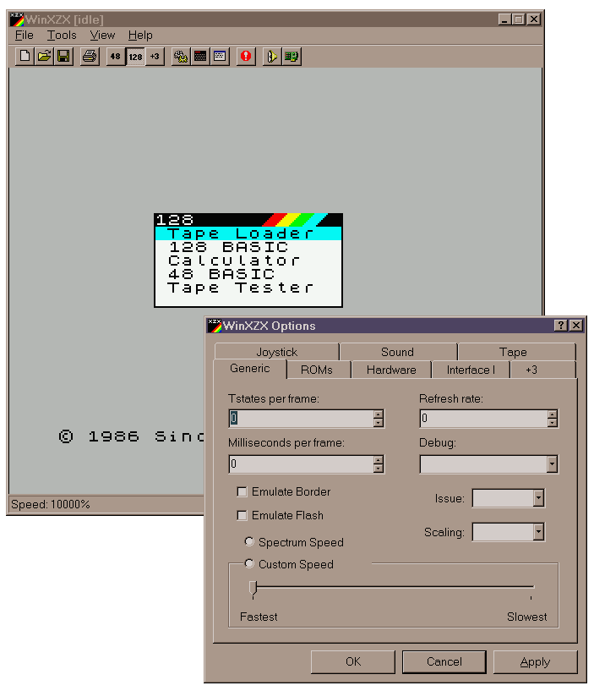Toggle sound with the speaker icon
The image size is (594, 691).
click(272, 57)
